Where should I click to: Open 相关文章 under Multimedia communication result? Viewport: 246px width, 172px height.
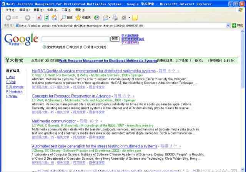63,137
